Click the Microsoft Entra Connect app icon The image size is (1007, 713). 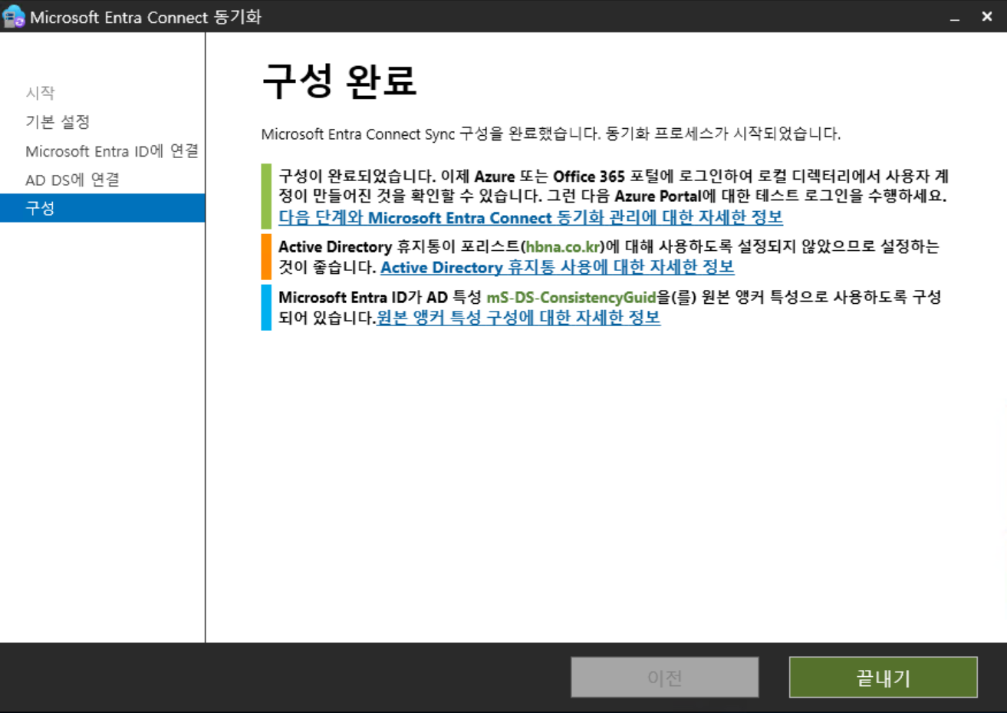click(14, 16)
